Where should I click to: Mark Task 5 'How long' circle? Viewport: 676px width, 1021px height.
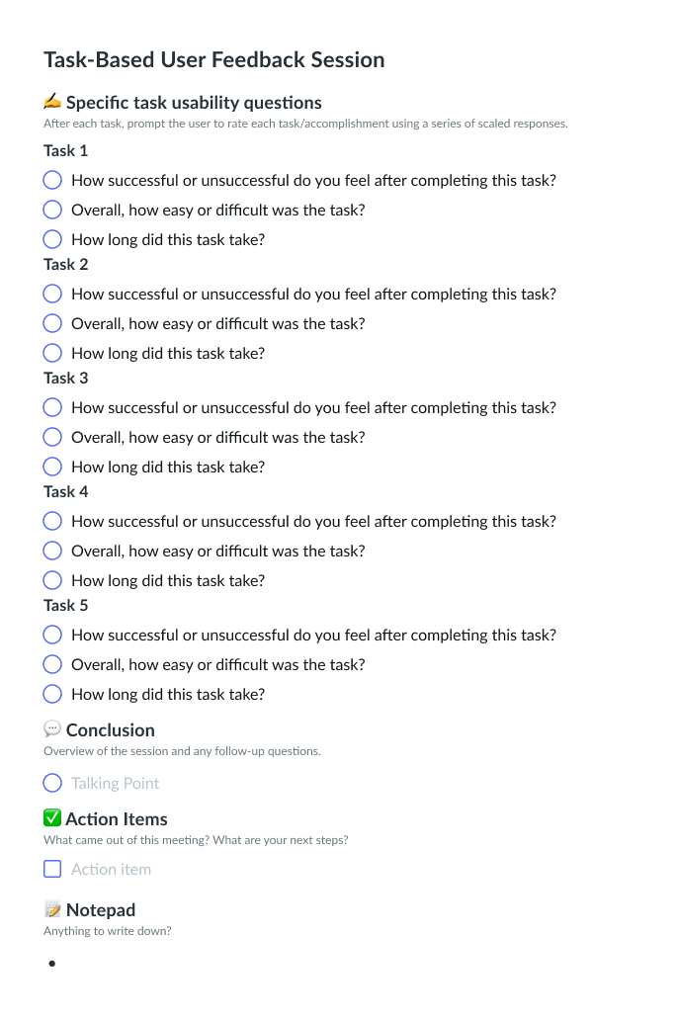pyautogui.click(x=52, y=694)
